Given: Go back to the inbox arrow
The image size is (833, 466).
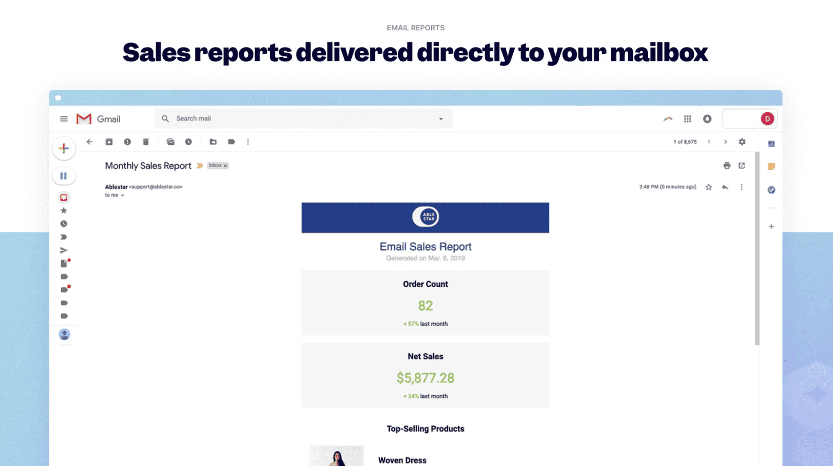Looking at the screenshot, I should coord(89,142).
